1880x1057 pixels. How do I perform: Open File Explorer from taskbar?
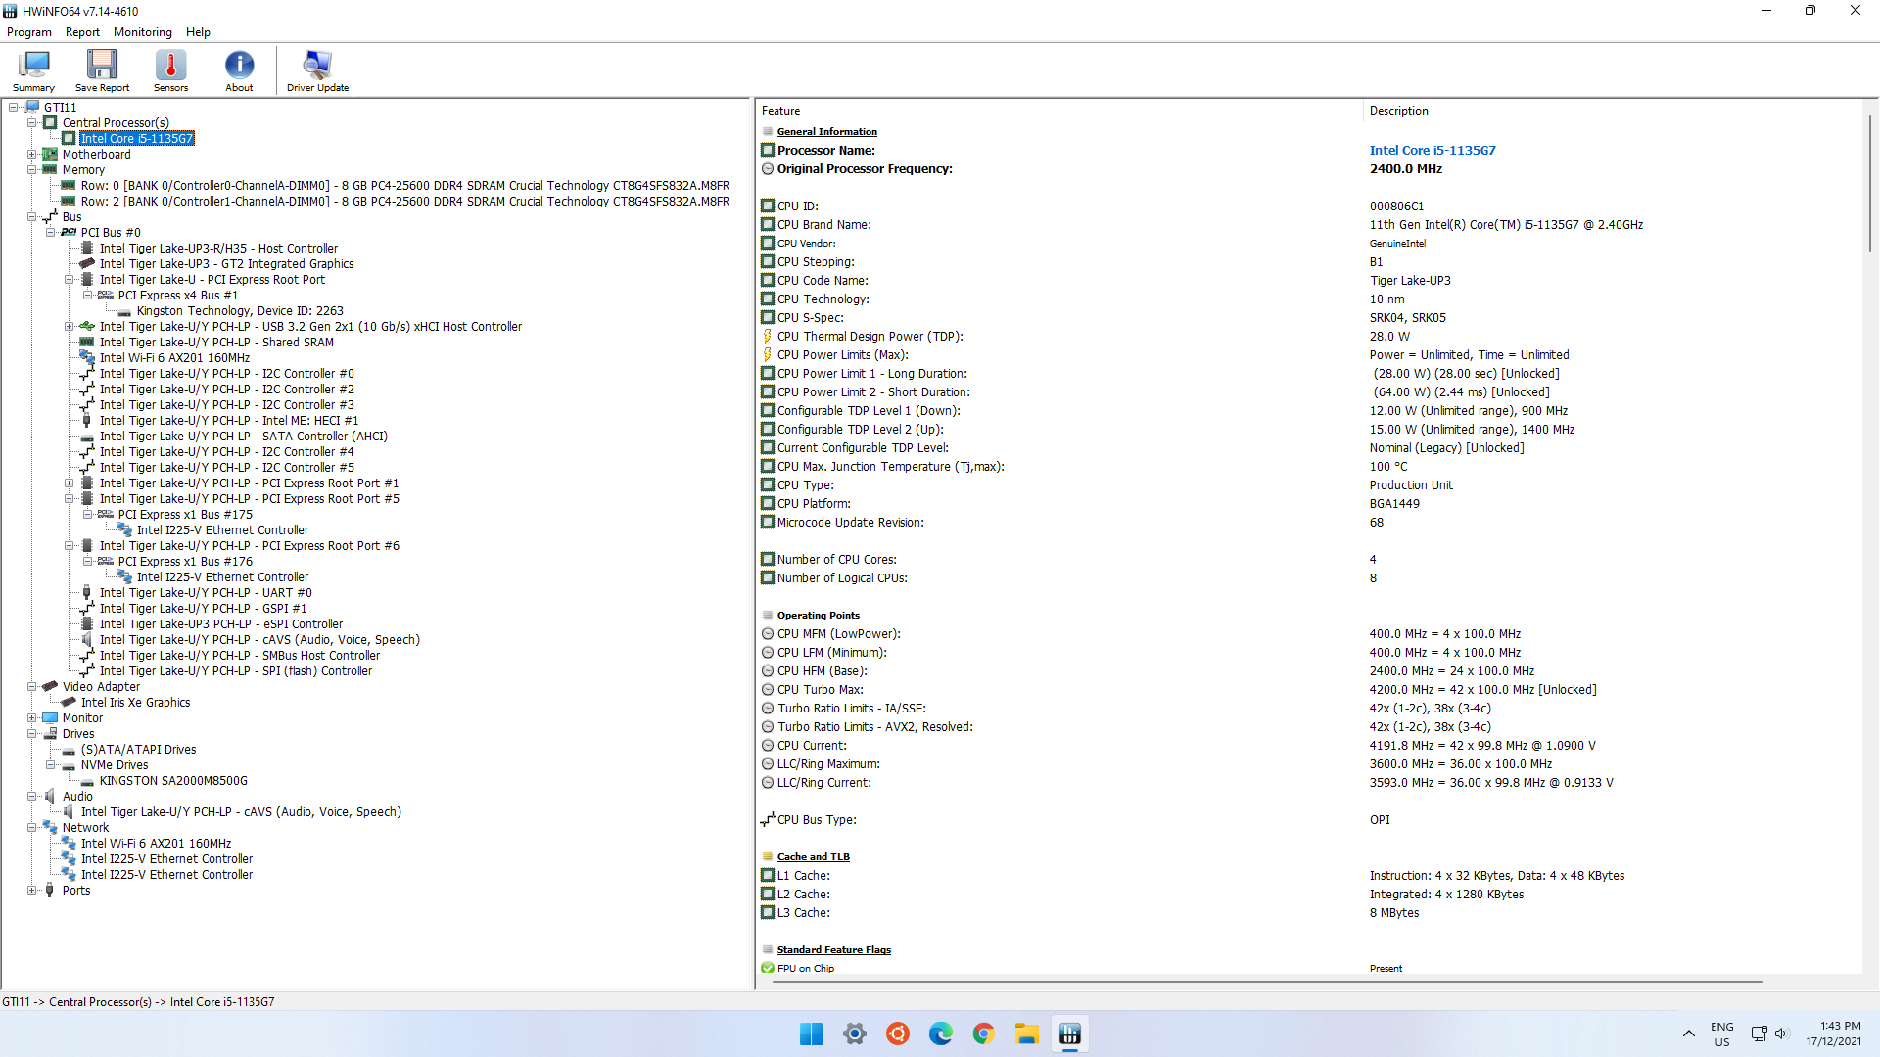(x=1027, y=1034)
